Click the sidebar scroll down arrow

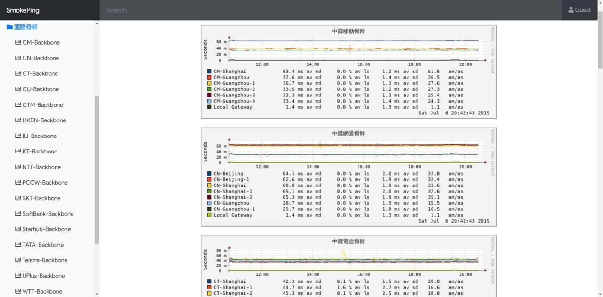[x=97, y=294]
